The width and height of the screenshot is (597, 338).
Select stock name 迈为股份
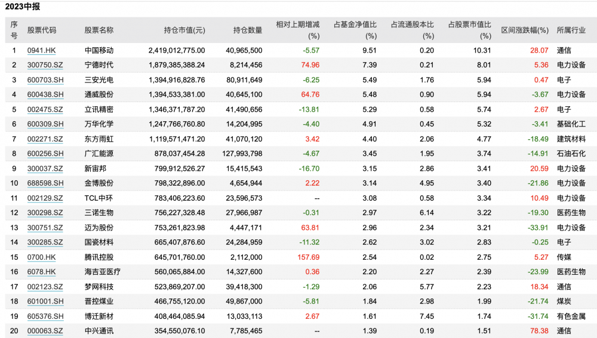(99, 228)
